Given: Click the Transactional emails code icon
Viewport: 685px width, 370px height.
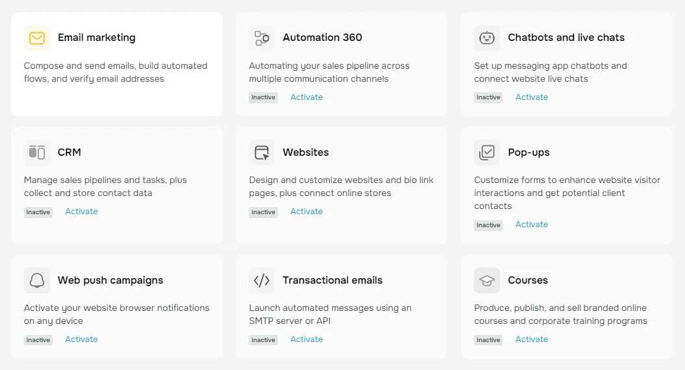Looking at the screenshot, I should [x=262, y=280].
